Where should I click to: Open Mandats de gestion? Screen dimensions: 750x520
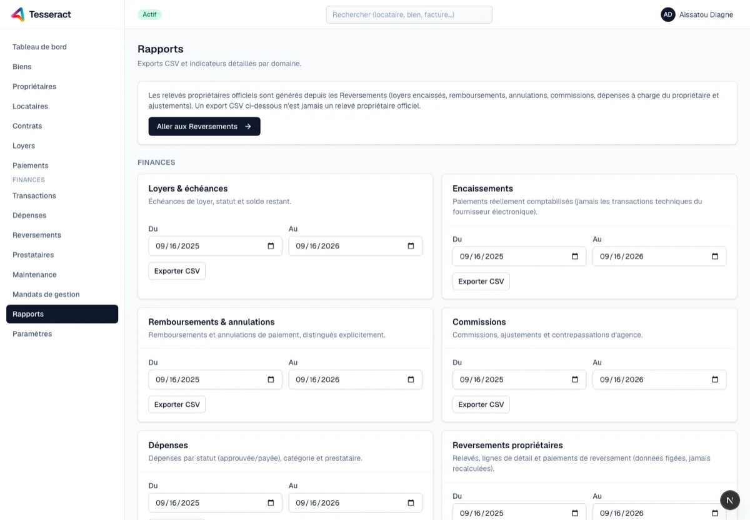pyautogui.click(x=62, y=295)
